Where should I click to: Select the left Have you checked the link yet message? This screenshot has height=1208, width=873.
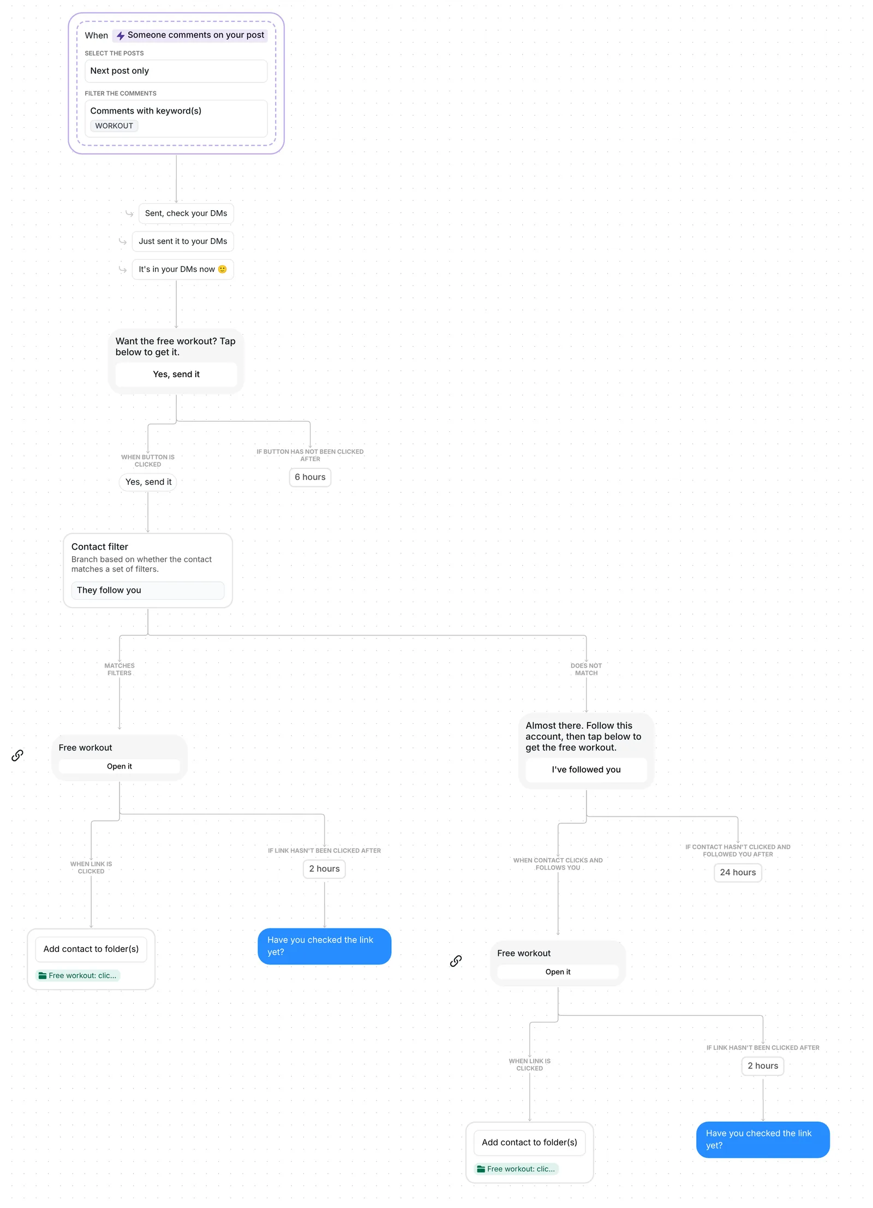(325, 946)
